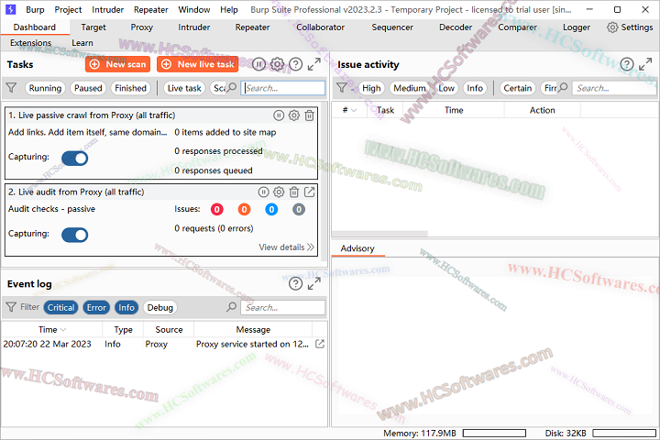660x440 pixels.
Task: Pause all tasks in the Tasks header
Action: 258,64
